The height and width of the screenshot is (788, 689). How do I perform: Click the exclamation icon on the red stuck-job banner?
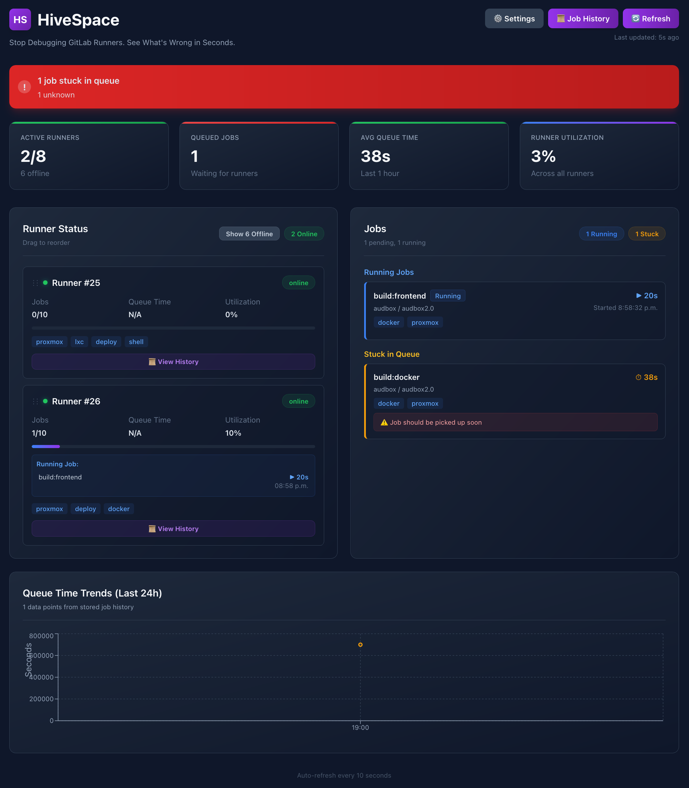[24, 87]
